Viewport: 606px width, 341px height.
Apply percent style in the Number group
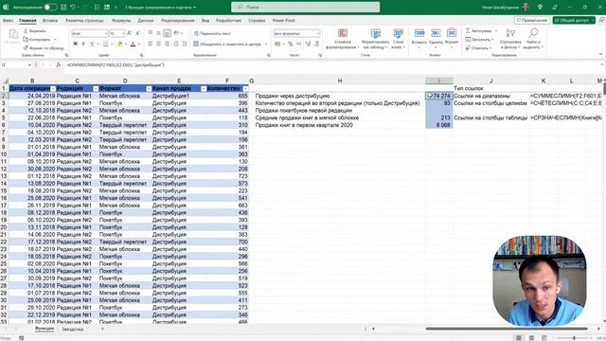pyautogui.click(x=291, y=45)
